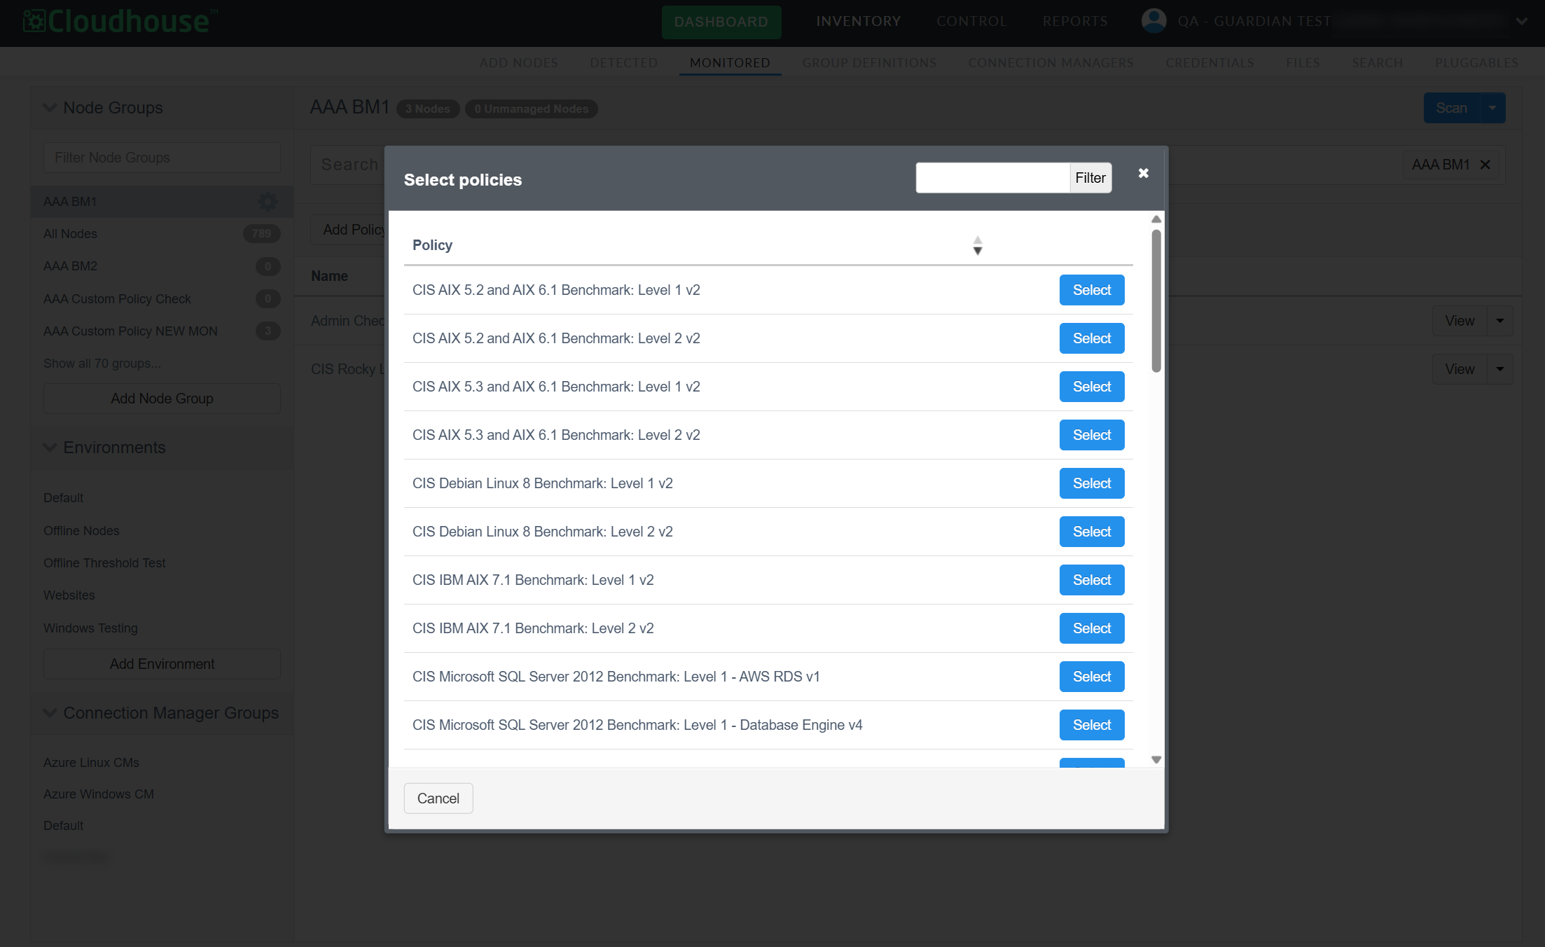The height and width of the screenshot is (947, 1545).
Task: Select CIS Debian Linux 8 Level 1
Action: click(x=1092, y=483)
